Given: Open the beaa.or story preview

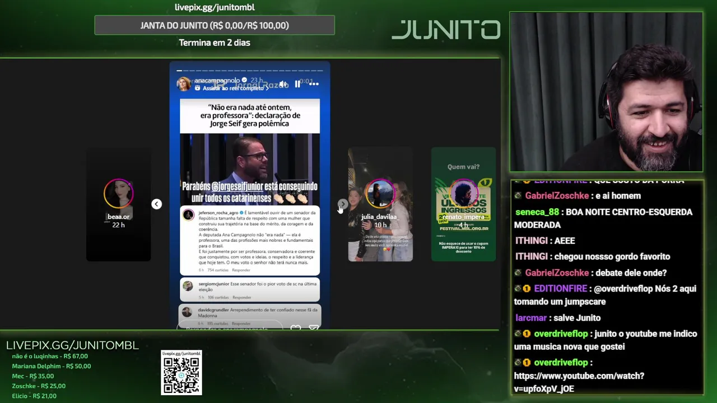Looking at the screenshot, I should (x=118, y=204).
